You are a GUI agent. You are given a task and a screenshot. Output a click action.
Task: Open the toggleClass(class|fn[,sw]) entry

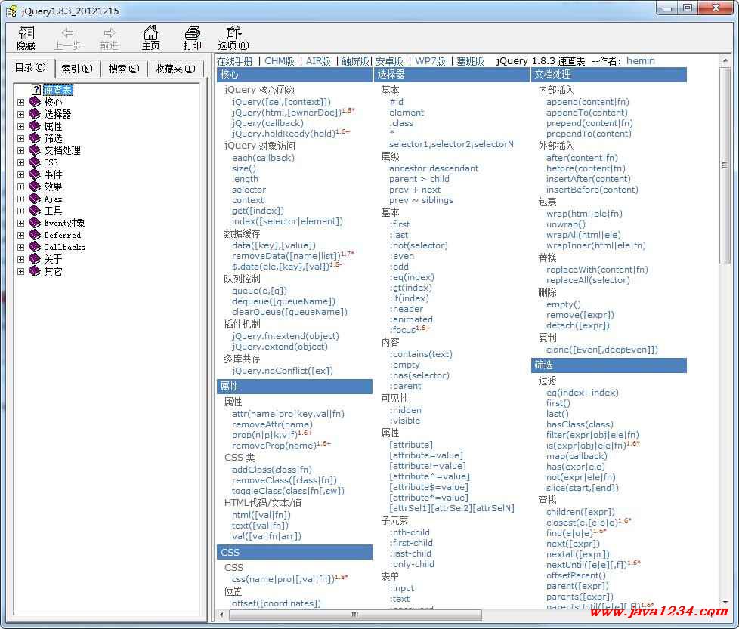[288, 491]
